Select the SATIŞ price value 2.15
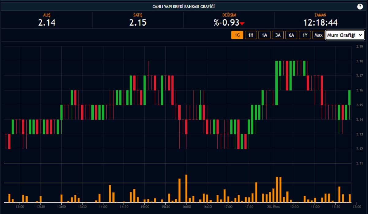This screenshot has width=368, height=214. point(138,23)
